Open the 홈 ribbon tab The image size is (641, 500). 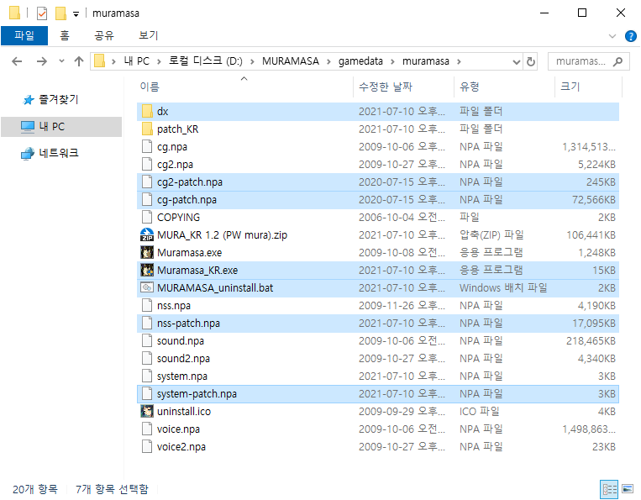pyautogui.click(x=65, y=35)
